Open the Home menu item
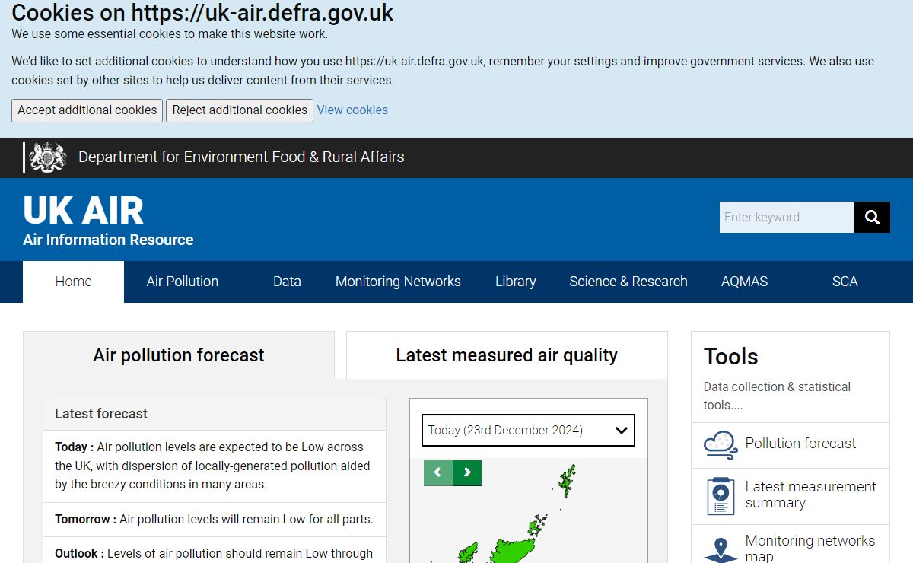 point(73,281)
